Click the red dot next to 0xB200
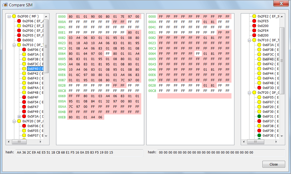This screenshot has height=174, width=291. click(x=254, y=35)
